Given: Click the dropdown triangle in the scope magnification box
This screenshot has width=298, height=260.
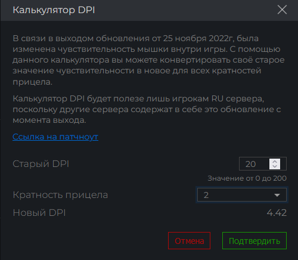Looking at the screenshot, I should pos(277,195).
